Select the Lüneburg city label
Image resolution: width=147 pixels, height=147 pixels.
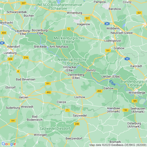10,53
